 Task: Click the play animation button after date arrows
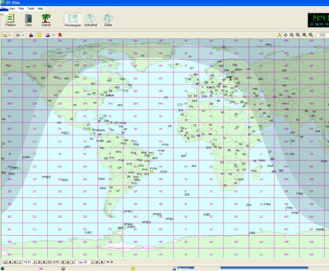click(108, 262)
